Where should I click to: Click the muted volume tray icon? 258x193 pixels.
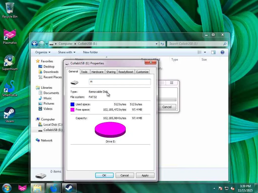pos(233,188)
